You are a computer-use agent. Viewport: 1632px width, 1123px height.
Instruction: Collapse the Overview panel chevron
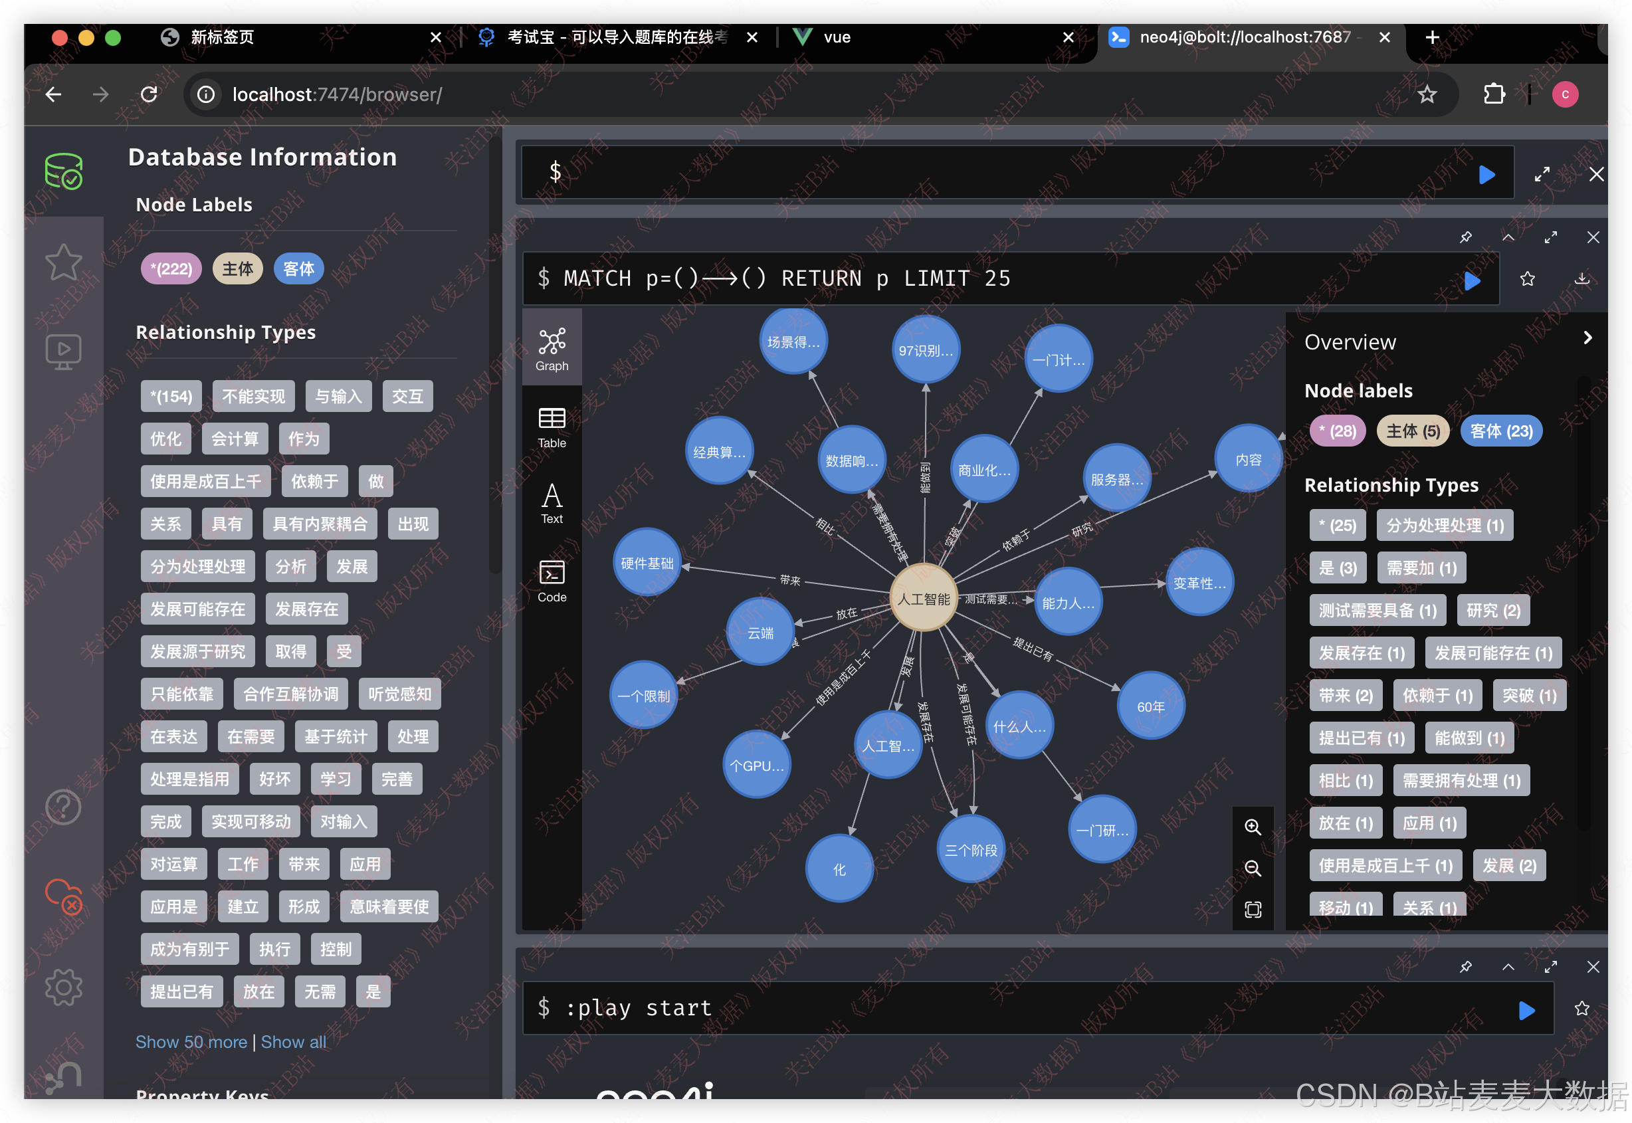(x=1587, y=338)
